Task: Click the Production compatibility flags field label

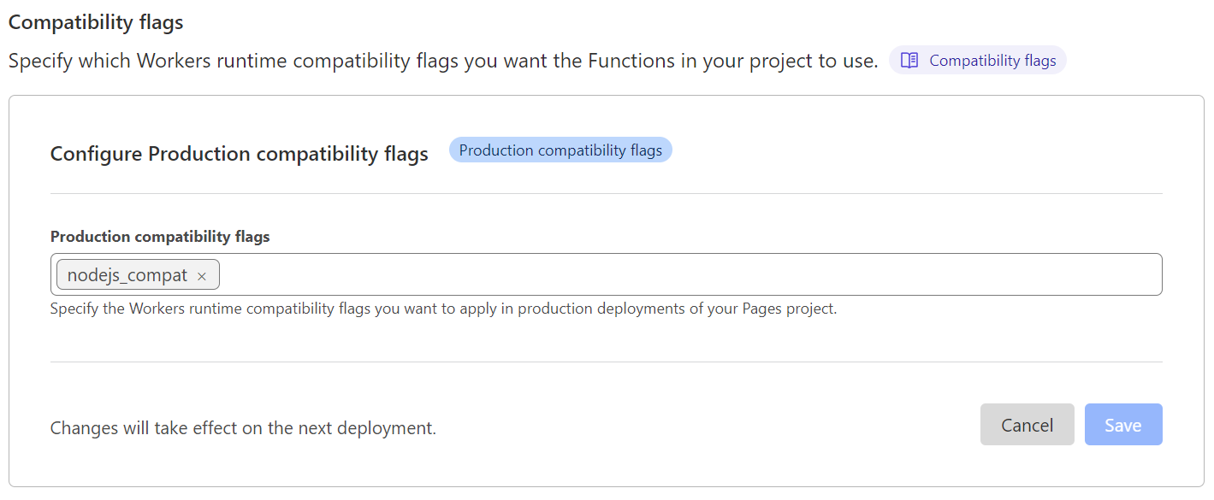Action: click(161, 236)
